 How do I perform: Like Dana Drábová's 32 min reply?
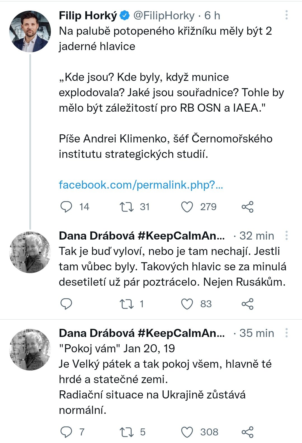[187, 304]
